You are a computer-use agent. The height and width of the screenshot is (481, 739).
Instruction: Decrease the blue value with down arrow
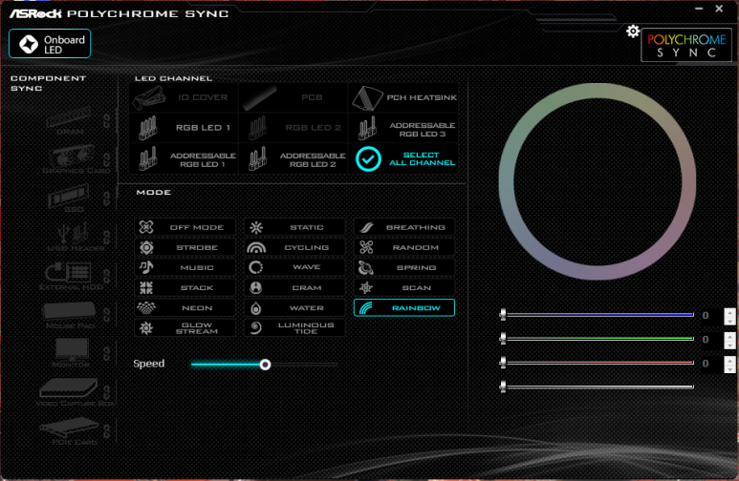(x=729, y=321)
